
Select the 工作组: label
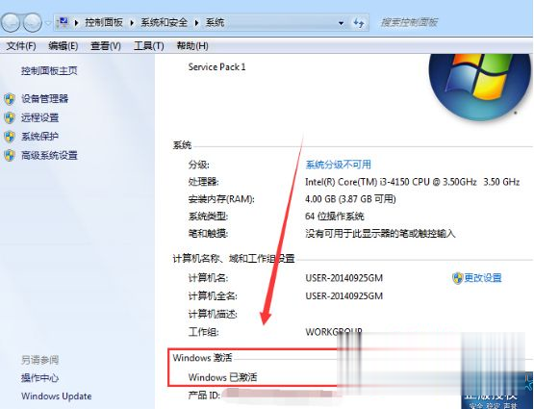pos(203,331)
